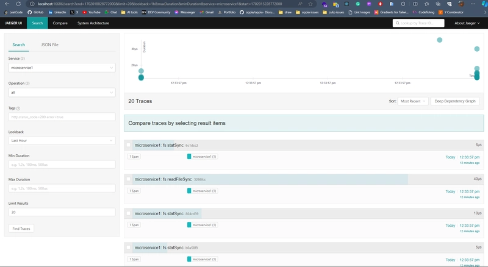Open the X bookmark

(74, 12)
